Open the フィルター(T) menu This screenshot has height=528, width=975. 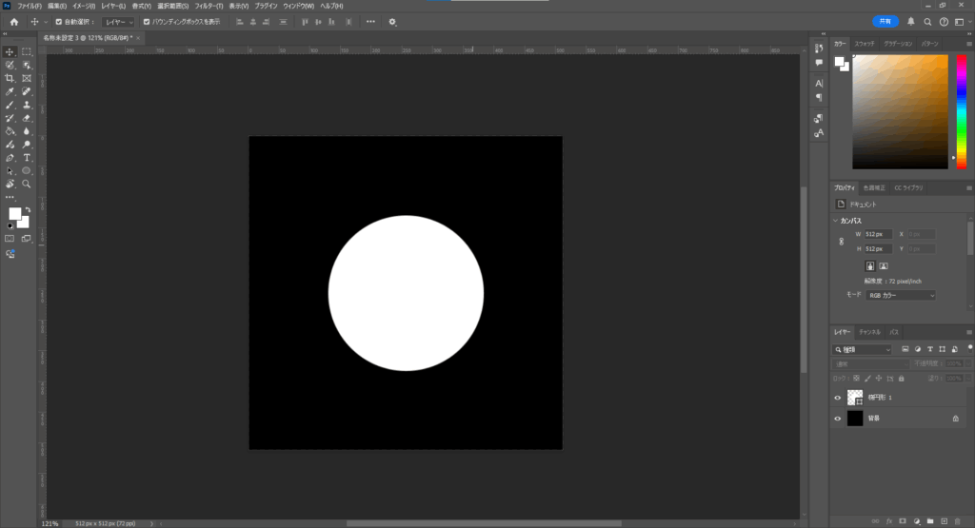(x=209, y=6)
